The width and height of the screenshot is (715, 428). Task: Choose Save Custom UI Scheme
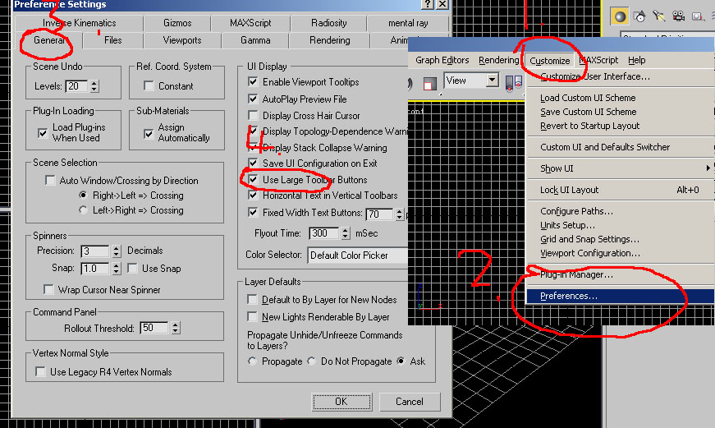tap(620, 112)
